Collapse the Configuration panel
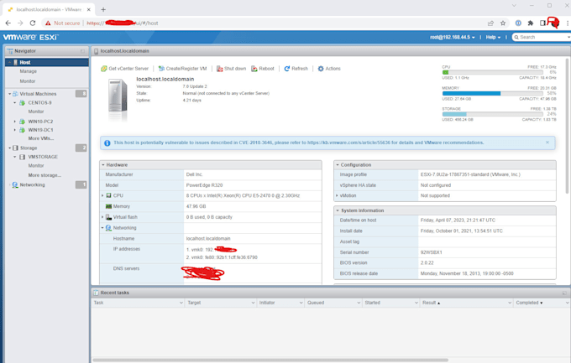The height and width of the screenshot is (363, 571). tap(338, 165)
